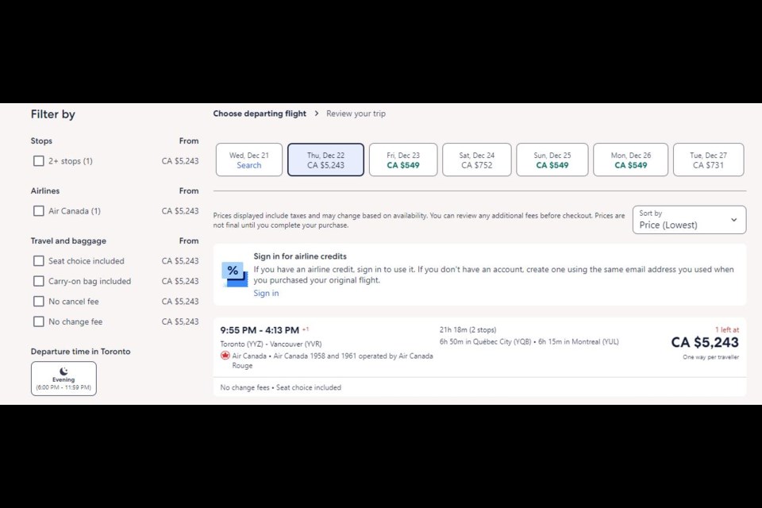Click the CA $5,243 price beside 2+ stops
The width and height of the screenshot is (762, 508).
click(x=180, y=161)
